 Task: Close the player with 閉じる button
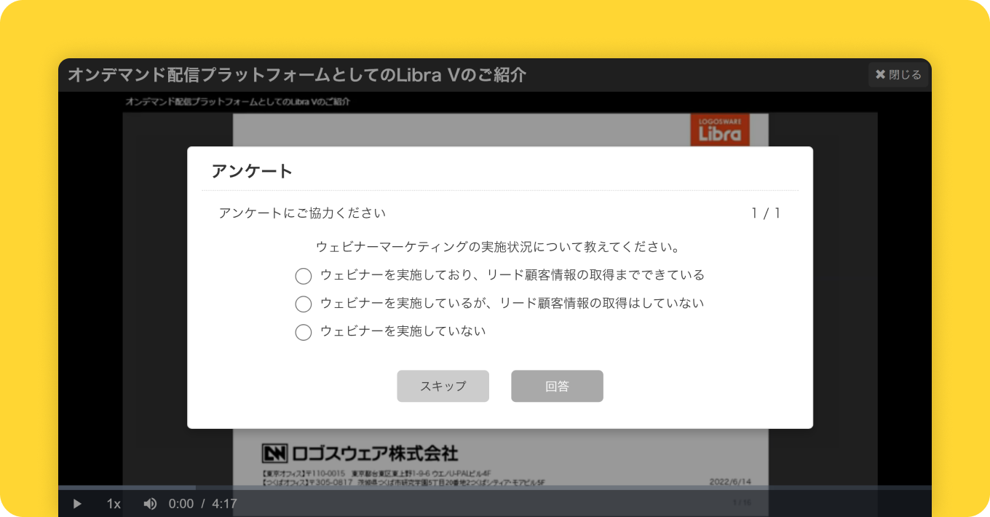[x=898, y=74]
